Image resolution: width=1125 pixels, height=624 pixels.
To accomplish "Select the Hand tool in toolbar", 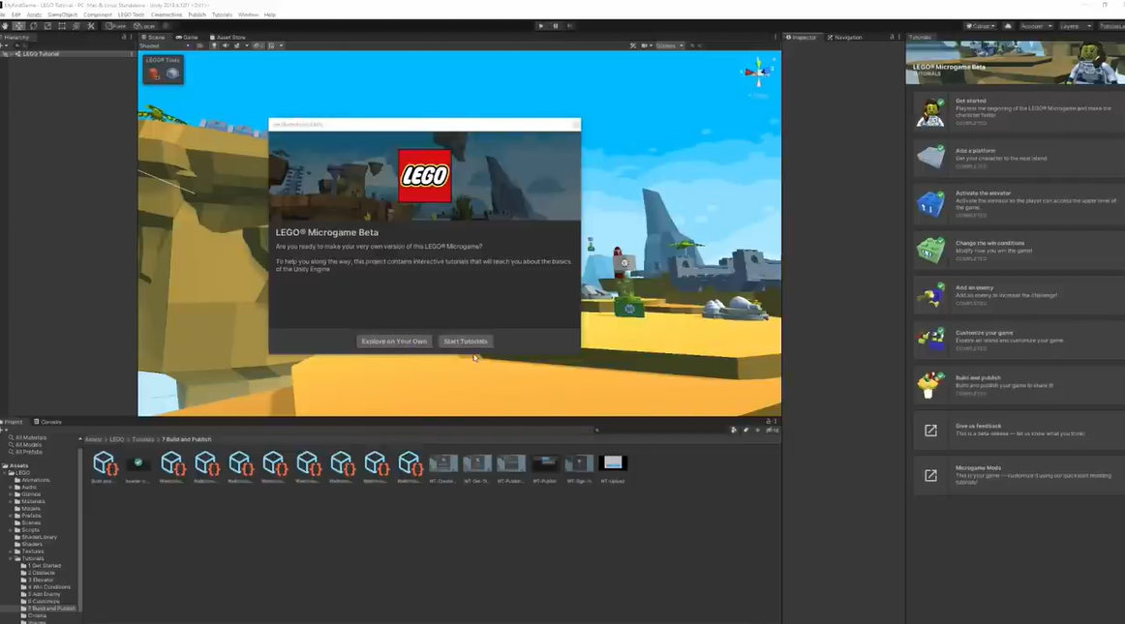I will [x=5, y=26].
